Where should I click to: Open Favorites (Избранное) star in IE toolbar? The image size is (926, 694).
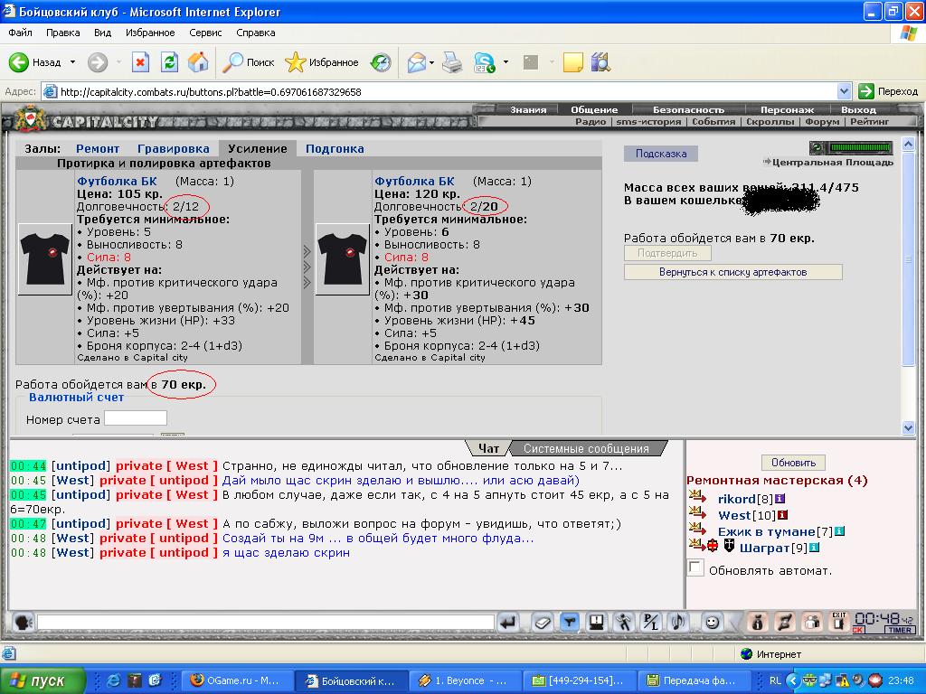click(x=296, y=62)
